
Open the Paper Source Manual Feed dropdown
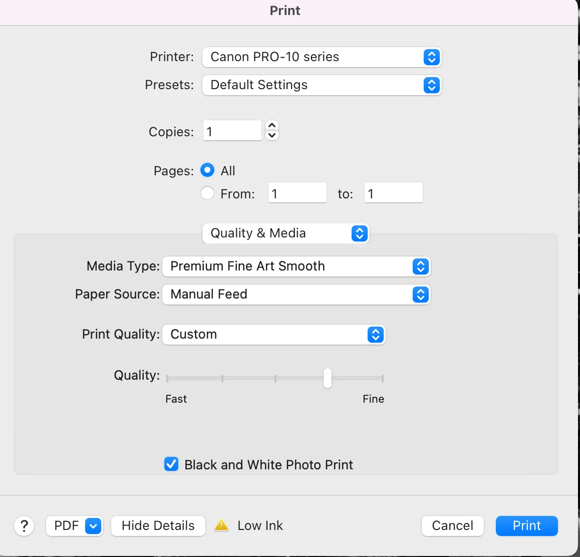[297, 295]
